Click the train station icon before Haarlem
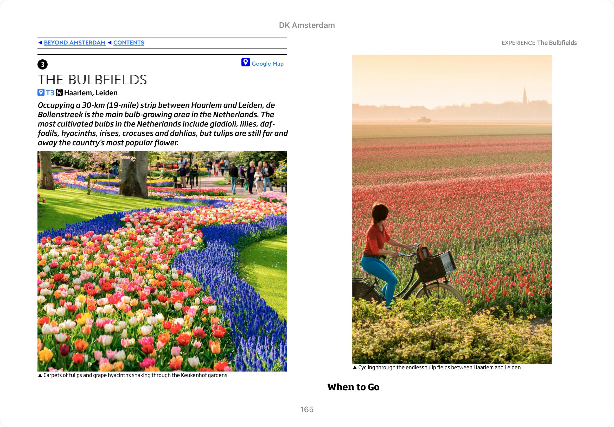This screenshot has width=614, height=427. (59, 93)
